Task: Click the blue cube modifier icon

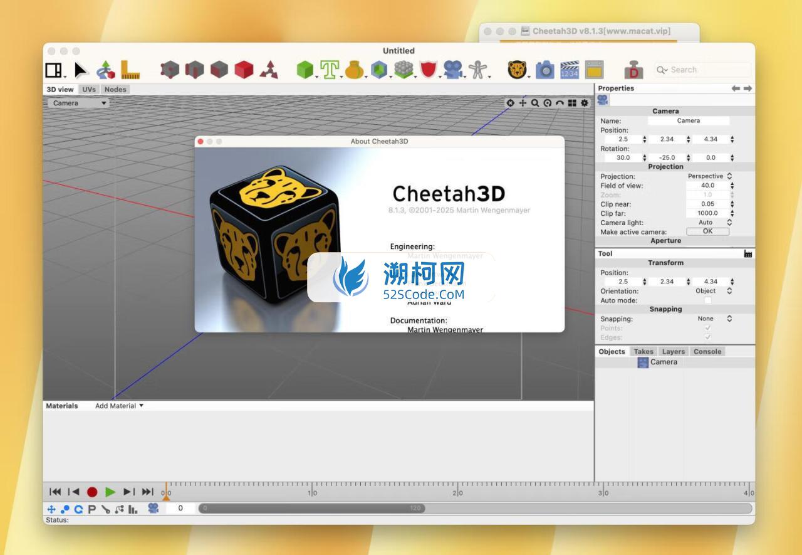Action: [x=379, y=70]
